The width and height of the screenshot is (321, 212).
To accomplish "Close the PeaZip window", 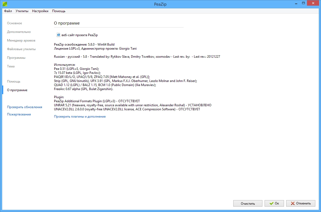I will 313,3.
